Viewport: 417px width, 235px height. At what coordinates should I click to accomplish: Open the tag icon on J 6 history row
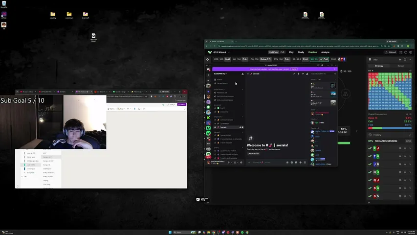tap(400, 164)
